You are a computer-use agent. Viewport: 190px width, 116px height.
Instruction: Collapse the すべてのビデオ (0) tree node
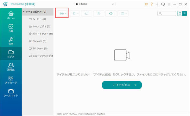point(24,12)
